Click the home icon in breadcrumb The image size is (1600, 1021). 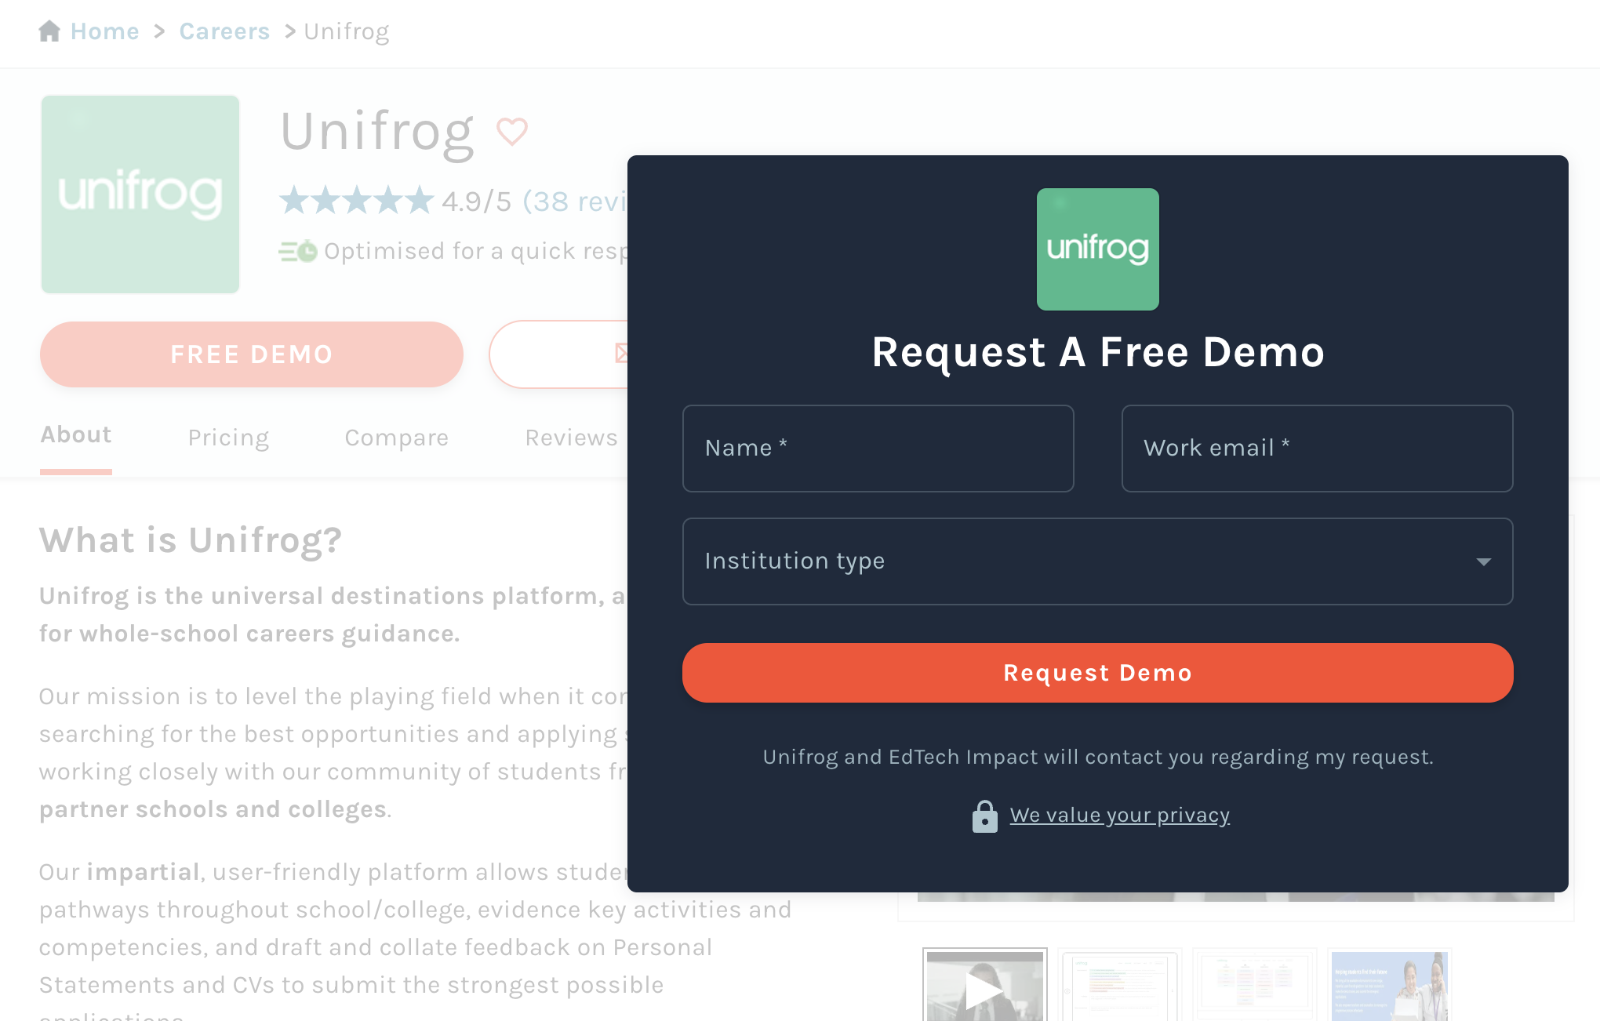tap(49, 31)
